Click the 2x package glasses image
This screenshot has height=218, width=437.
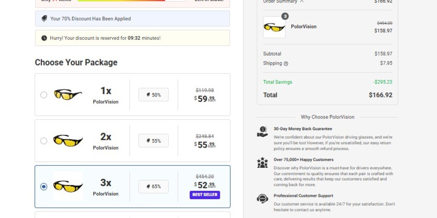pos(68,141)
